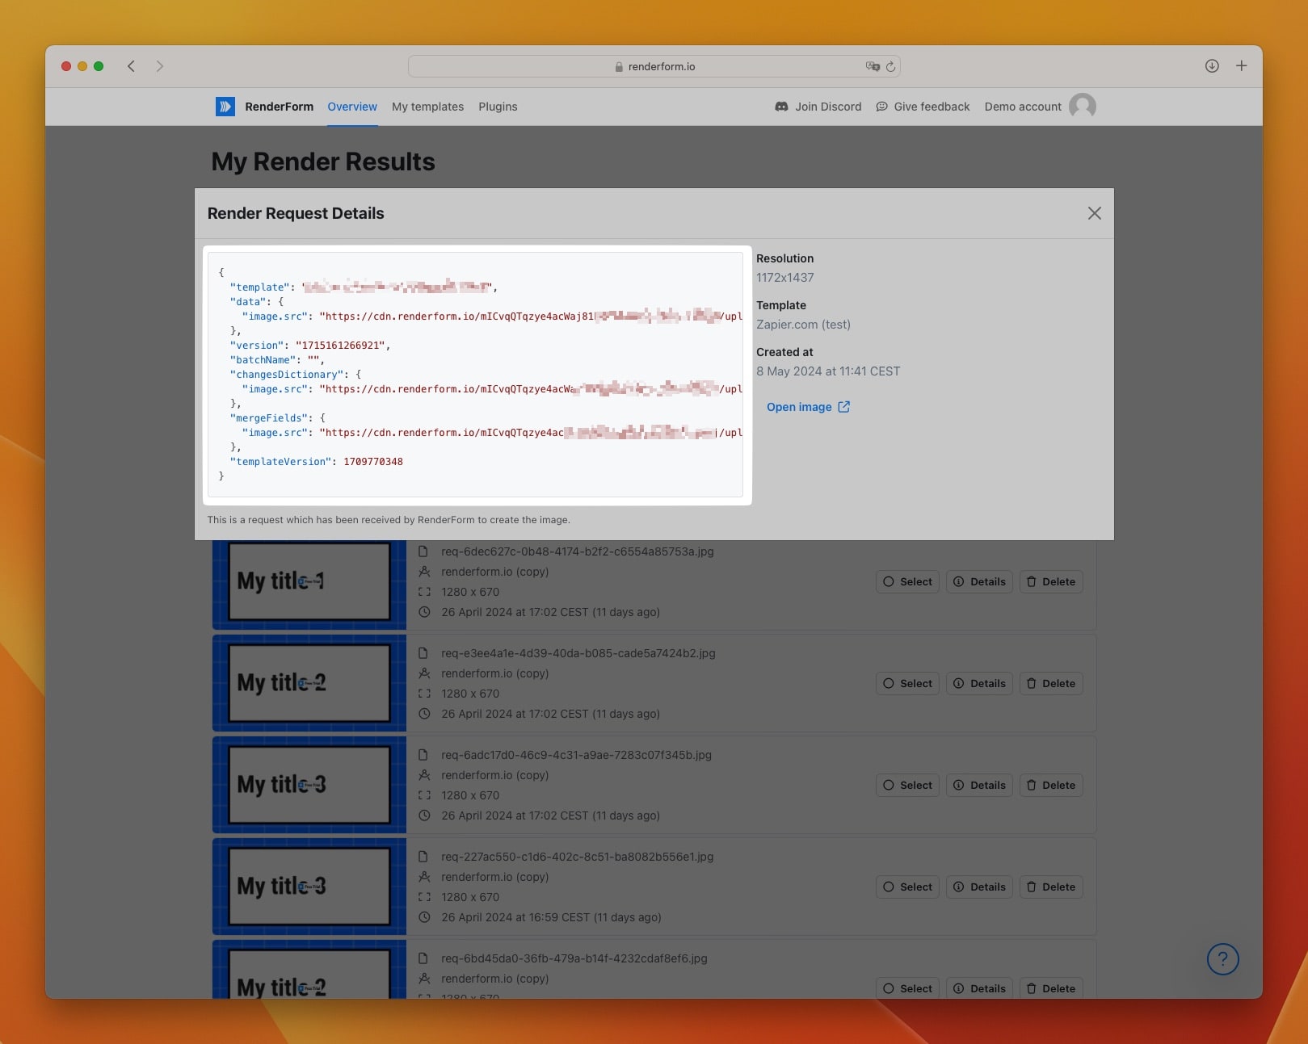Screen dimensions: 1308x1044
Task: Select the req-6bd45da0 render result
Action: [907, 988]
